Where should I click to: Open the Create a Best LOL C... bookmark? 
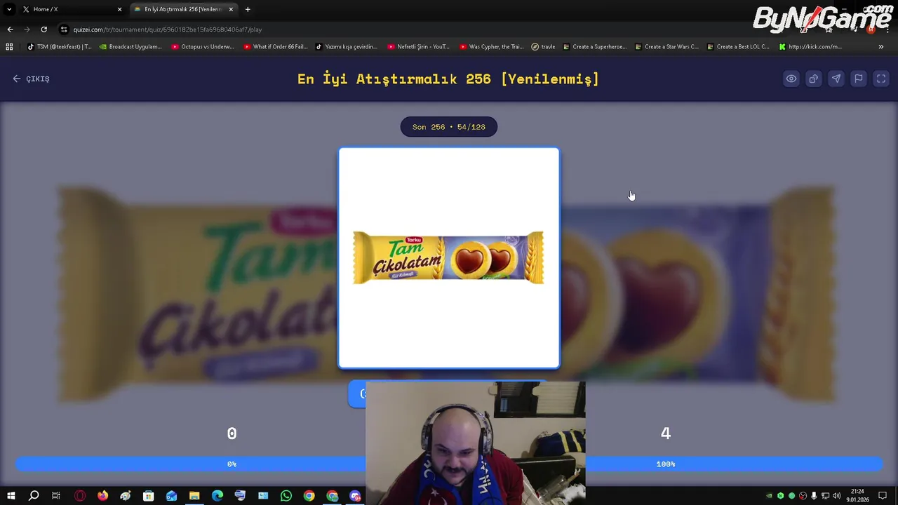click(x=738, y=47)
